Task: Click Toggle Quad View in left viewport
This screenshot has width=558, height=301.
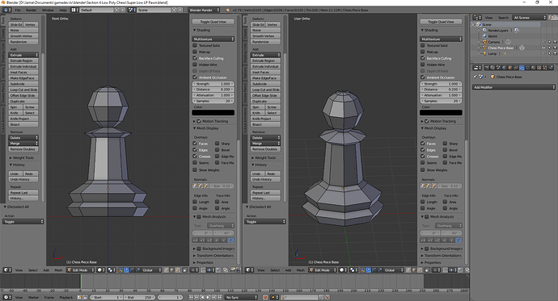Action: [213, 22]
